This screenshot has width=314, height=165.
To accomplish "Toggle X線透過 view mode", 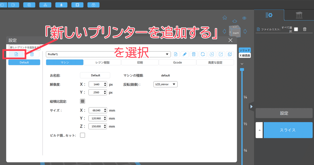I will [x=244, y=55].
